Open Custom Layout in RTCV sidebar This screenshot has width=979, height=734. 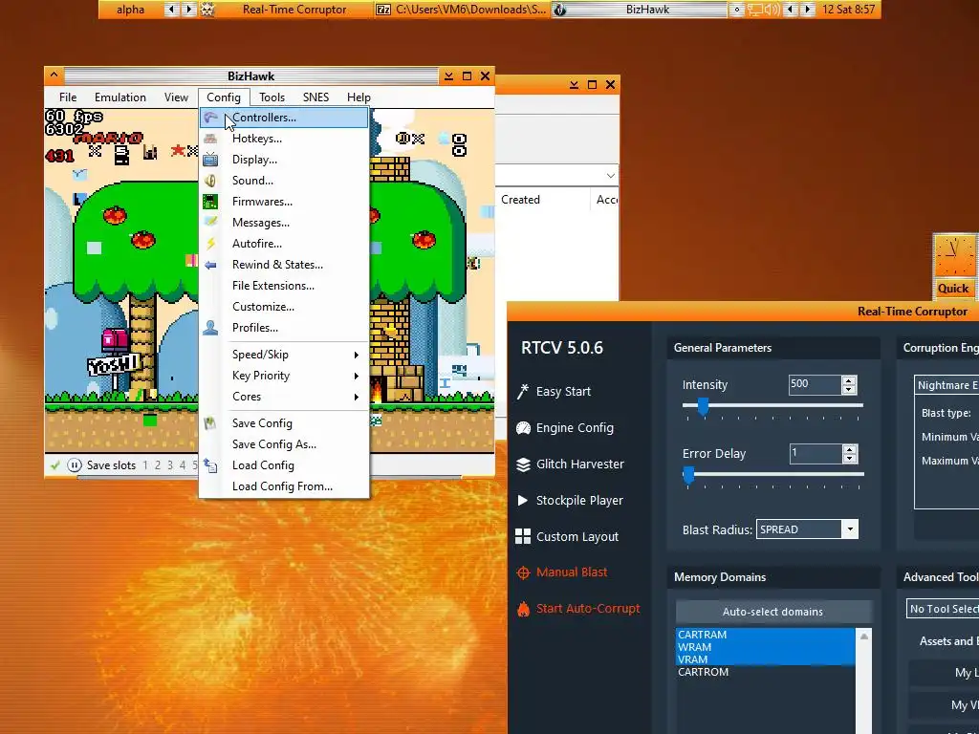577,536
